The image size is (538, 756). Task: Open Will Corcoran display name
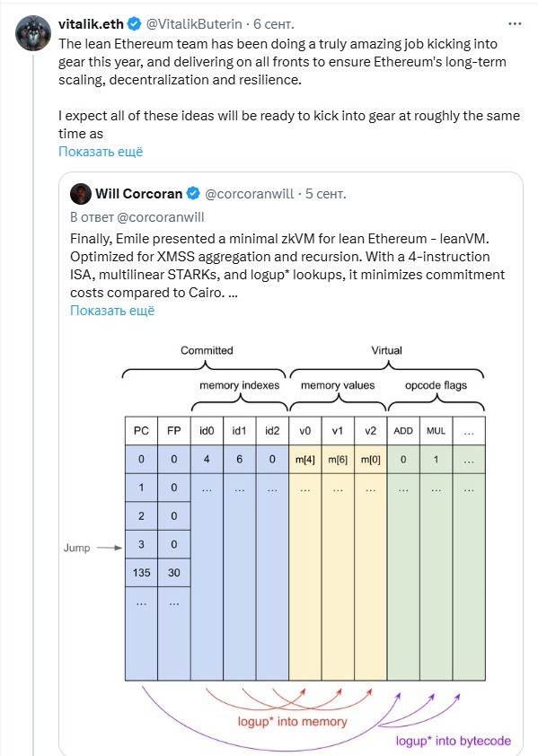tap(139, 194)
